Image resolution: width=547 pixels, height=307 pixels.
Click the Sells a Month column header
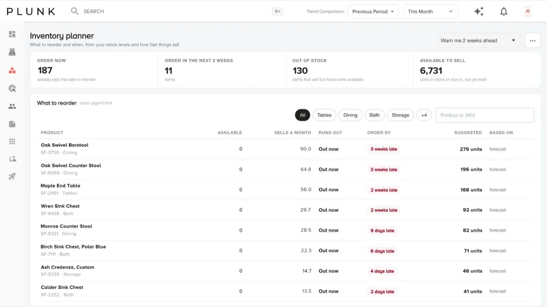tap(293, 133)
